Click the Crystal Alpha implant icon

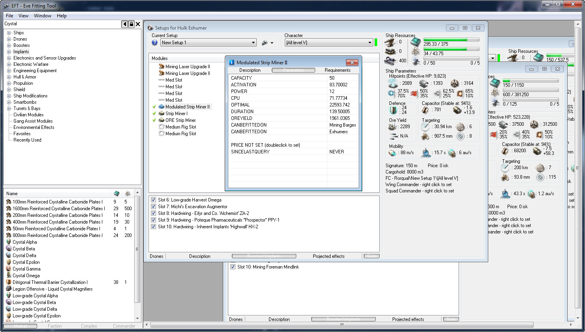coord(9,242)
